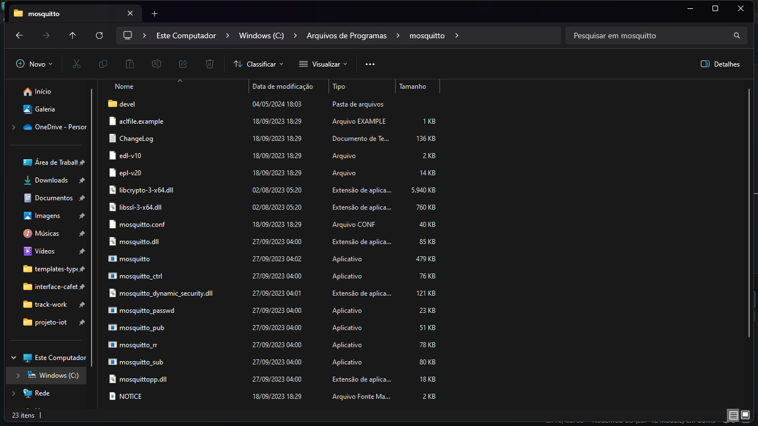
Task: Select the libcrypto-3-x64.dll file icon
Action: click(x=113, y=190)
